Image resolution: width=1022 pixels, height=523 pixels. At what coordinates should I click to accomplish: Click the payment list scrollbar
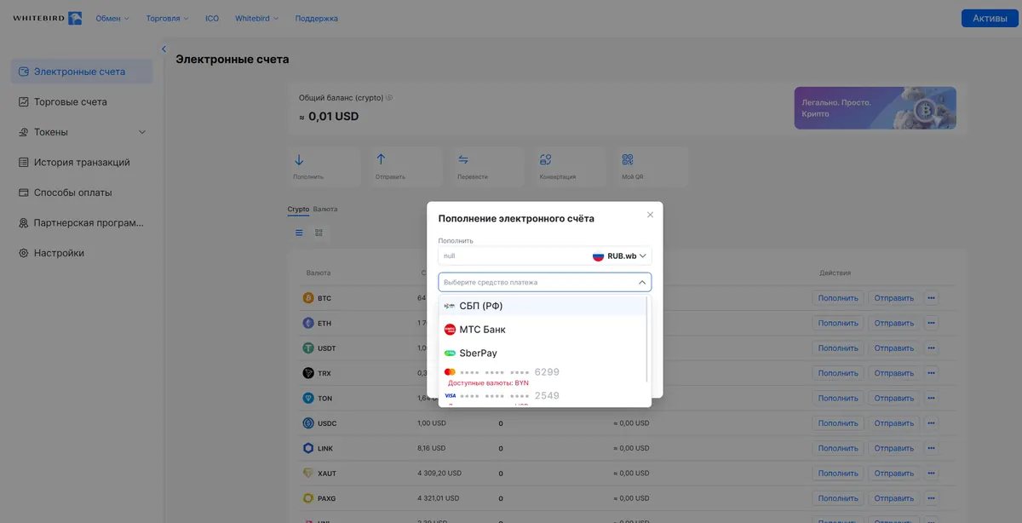648,339
